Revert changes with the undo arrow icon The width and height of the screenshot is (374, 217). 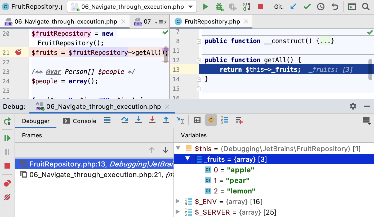pyautogui.click(x=335, y=7)
